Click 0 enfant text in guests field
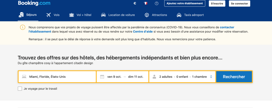This screenshot has height=108, width=272. (x=182, y=77)
